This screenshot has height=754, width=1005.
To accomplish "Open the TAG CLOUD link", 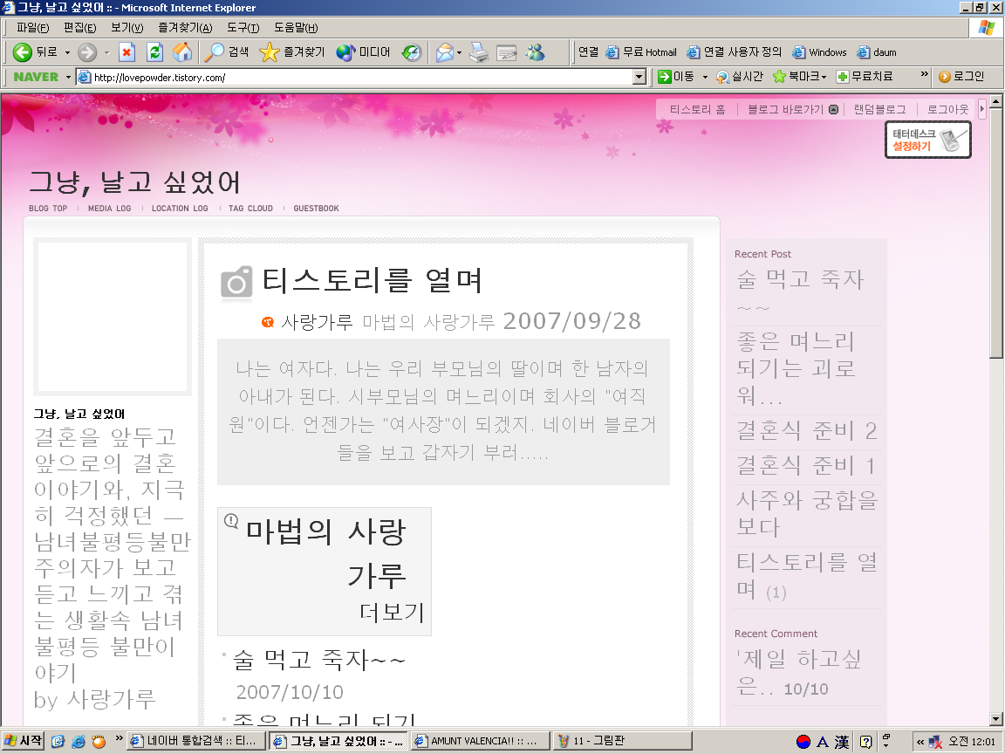I will point(250,209).
